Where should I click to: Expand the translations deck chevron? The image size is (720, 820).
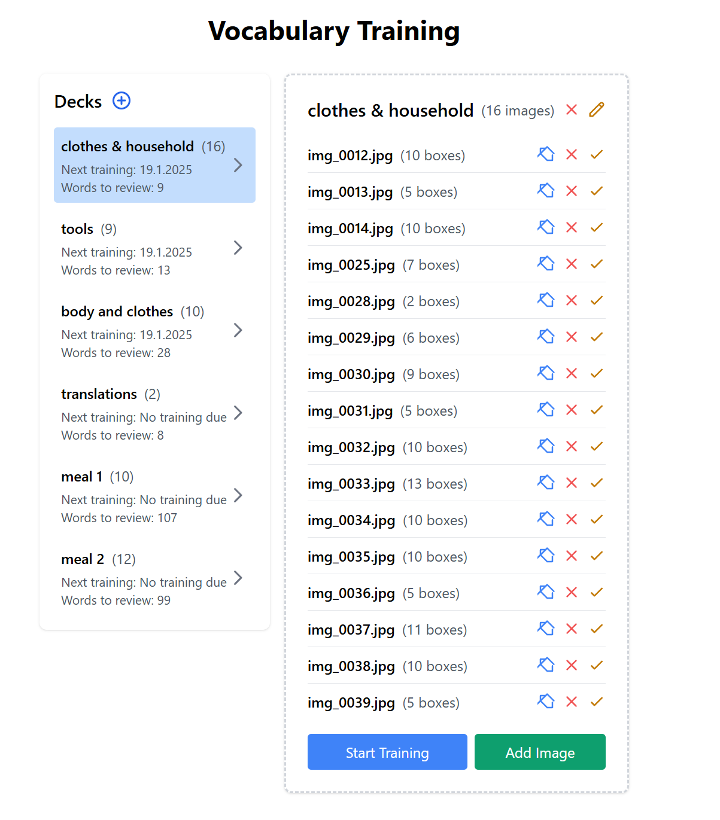tap(238, 413)
